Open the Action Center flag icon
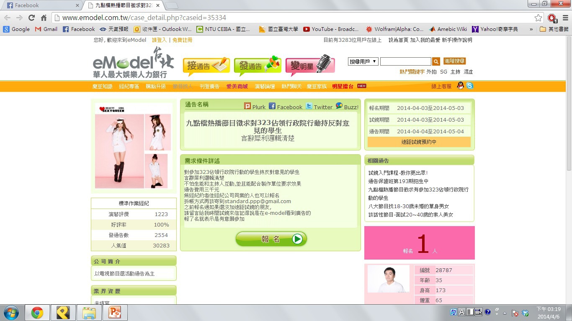 [x=515, y=313]
